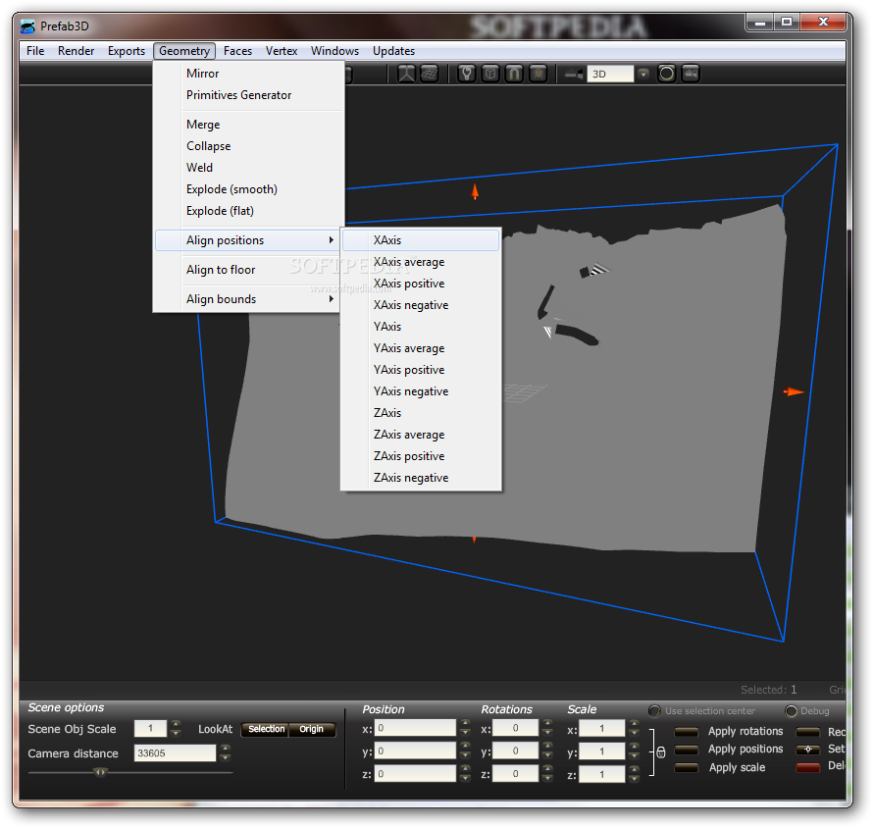Enable Use selection center option

coord(655,711)
